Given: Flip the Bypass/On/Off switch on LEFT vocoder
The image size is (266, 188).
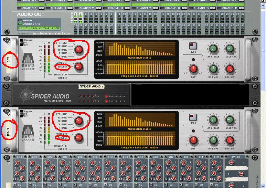Looking at the screenshot, I should click(x=22, y=42).
